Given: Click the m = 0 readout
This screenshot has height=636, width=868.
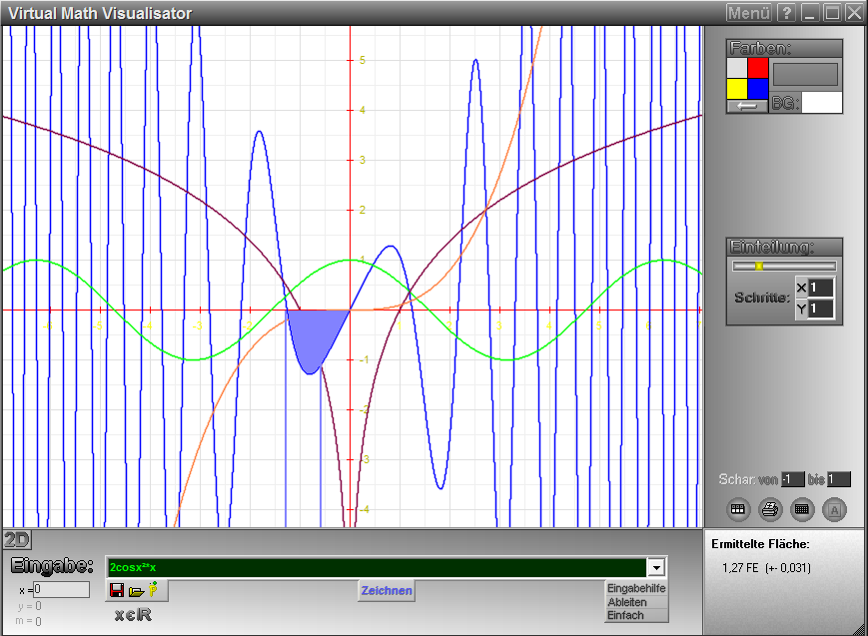Looking at the screenshot, I should [x=28, y=621].
